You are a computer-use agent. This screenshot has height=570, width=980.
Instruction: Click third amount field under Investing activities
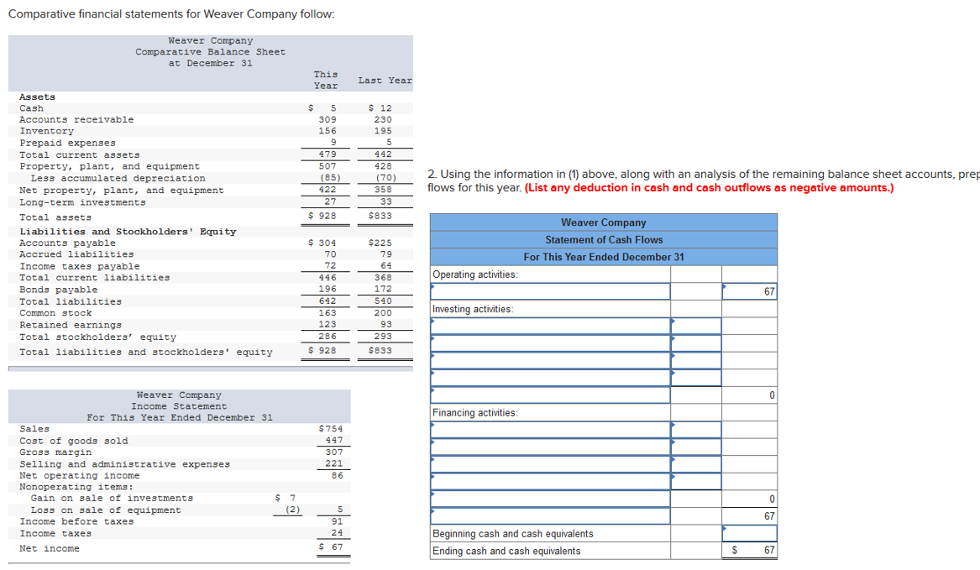695,361
